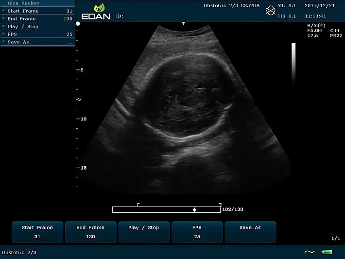Click the date 2017/12/21

(x=319, y=6)
